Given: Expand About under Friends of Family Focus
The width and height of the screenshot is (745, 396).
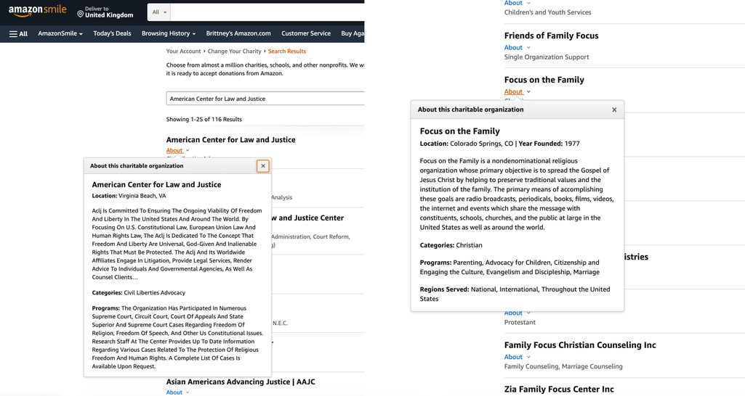Looking at the screenshot, I should point(517,47).
